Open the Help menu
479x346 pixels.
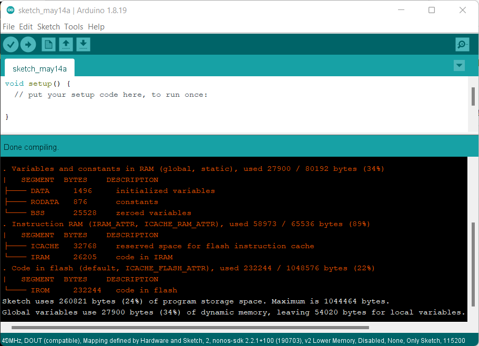click(x=96, y=27)
